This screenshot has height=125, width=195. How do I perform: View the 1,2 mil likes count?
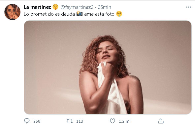pos(125,121)
